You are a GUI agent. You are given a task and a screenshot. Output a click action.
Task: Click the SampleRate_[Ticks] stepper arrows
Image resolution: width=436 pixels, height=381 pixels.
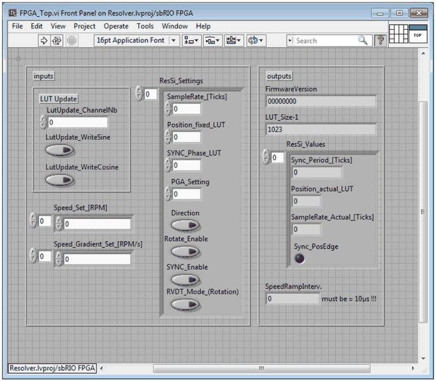click(167, 108)
